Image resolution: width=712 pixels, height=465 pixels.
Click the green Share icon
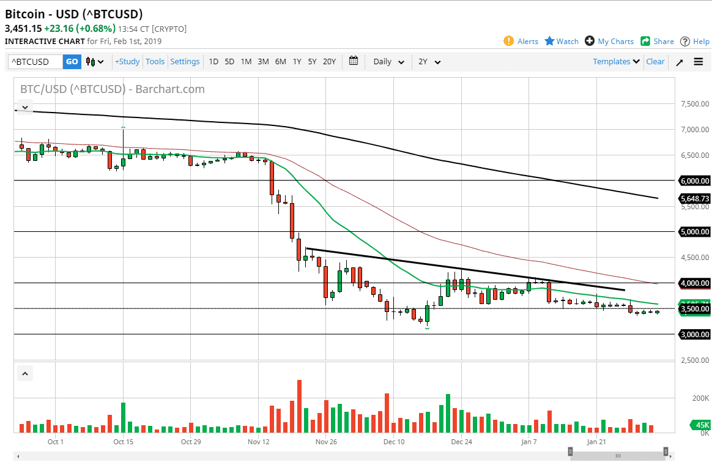click(x=645, y=41)
